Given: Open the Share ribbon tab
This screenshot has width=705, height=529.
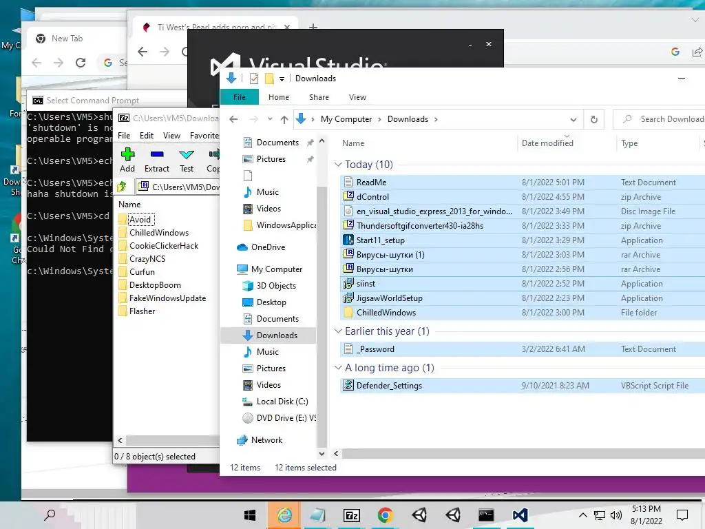Looking at the screenshot, I should pos(319,97).
